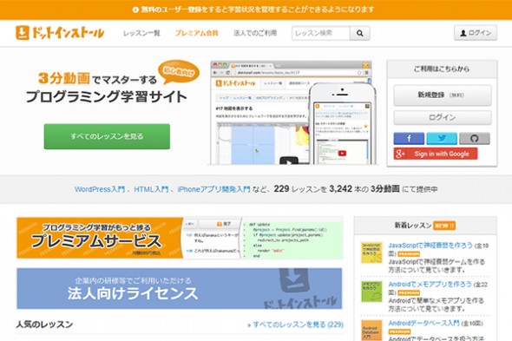
Task: Click the NEW badge beside 新着レッスン
Action: pos(444,226)
